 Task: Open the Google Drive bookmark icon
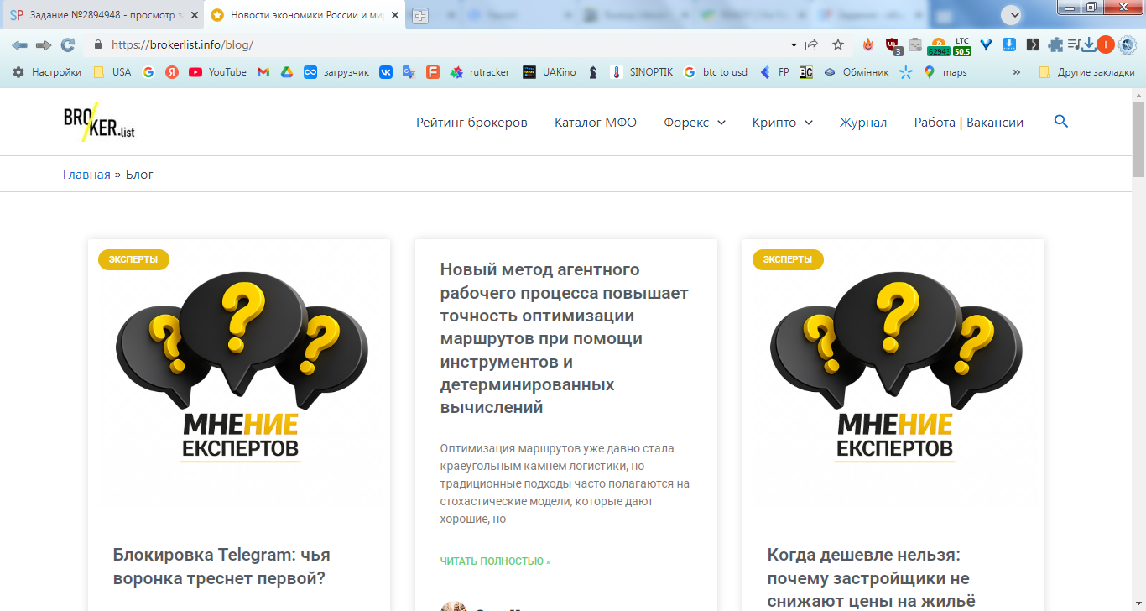pyautogui.click(x=286, y=72)
